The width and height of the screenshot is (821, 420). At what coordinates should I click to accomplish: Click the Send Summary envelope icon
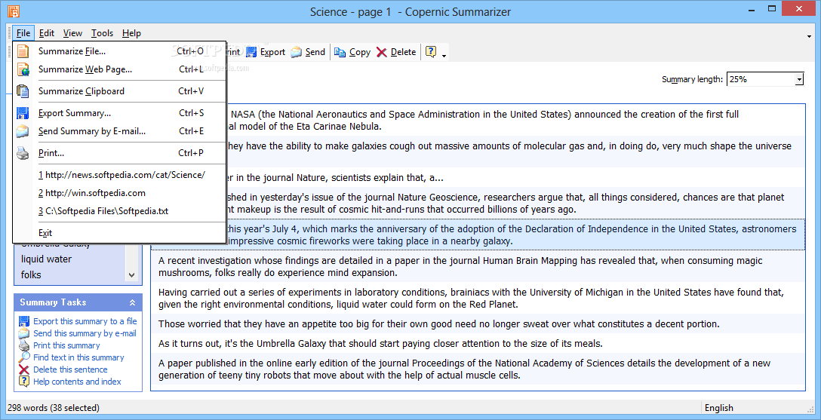tap(23, 131)
